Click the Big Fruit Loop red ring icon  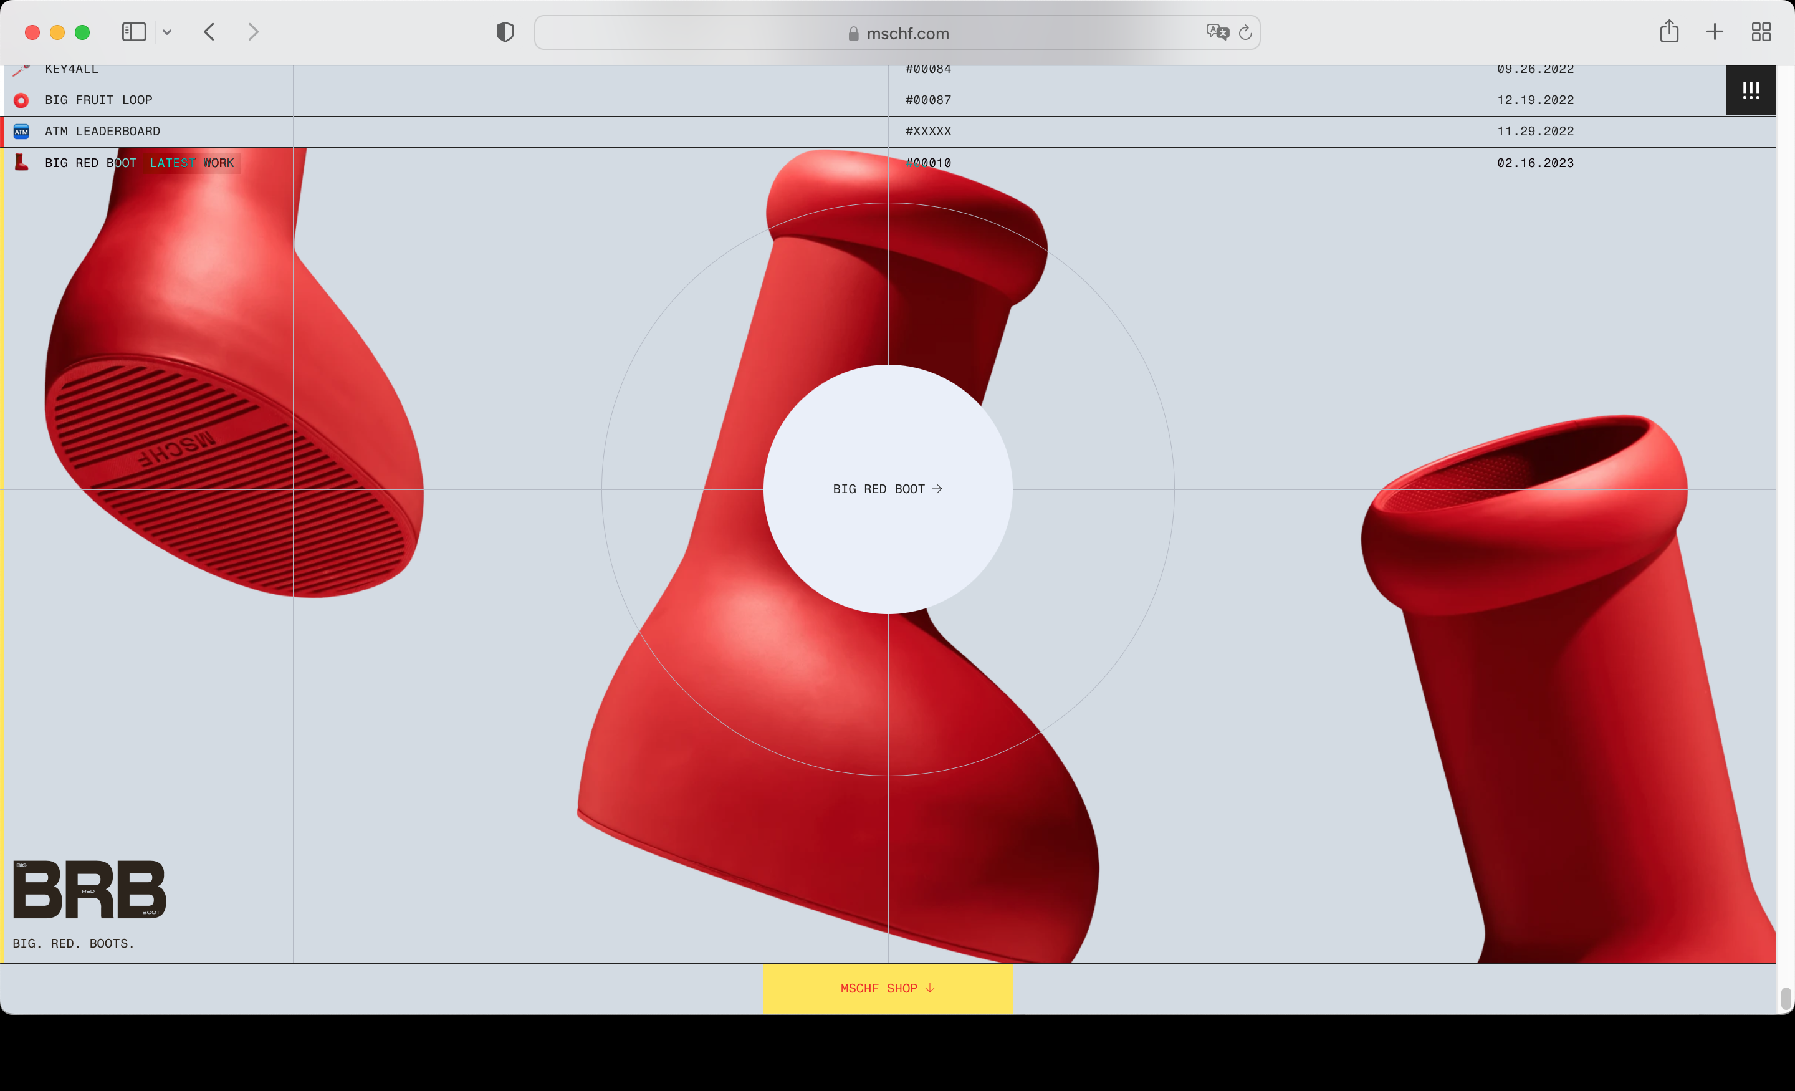point(21,100)
